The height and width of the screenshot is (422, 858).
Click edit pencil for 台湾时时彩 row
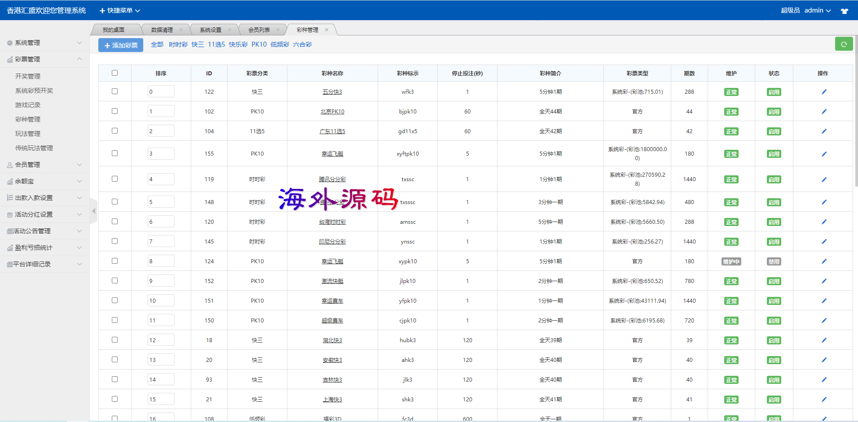(x=824, y=222)
